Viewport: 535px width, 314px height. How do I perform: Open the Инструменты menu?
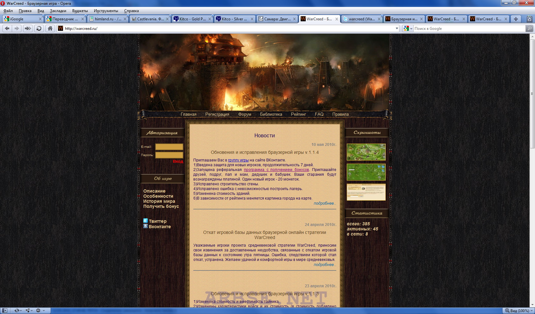106,11
